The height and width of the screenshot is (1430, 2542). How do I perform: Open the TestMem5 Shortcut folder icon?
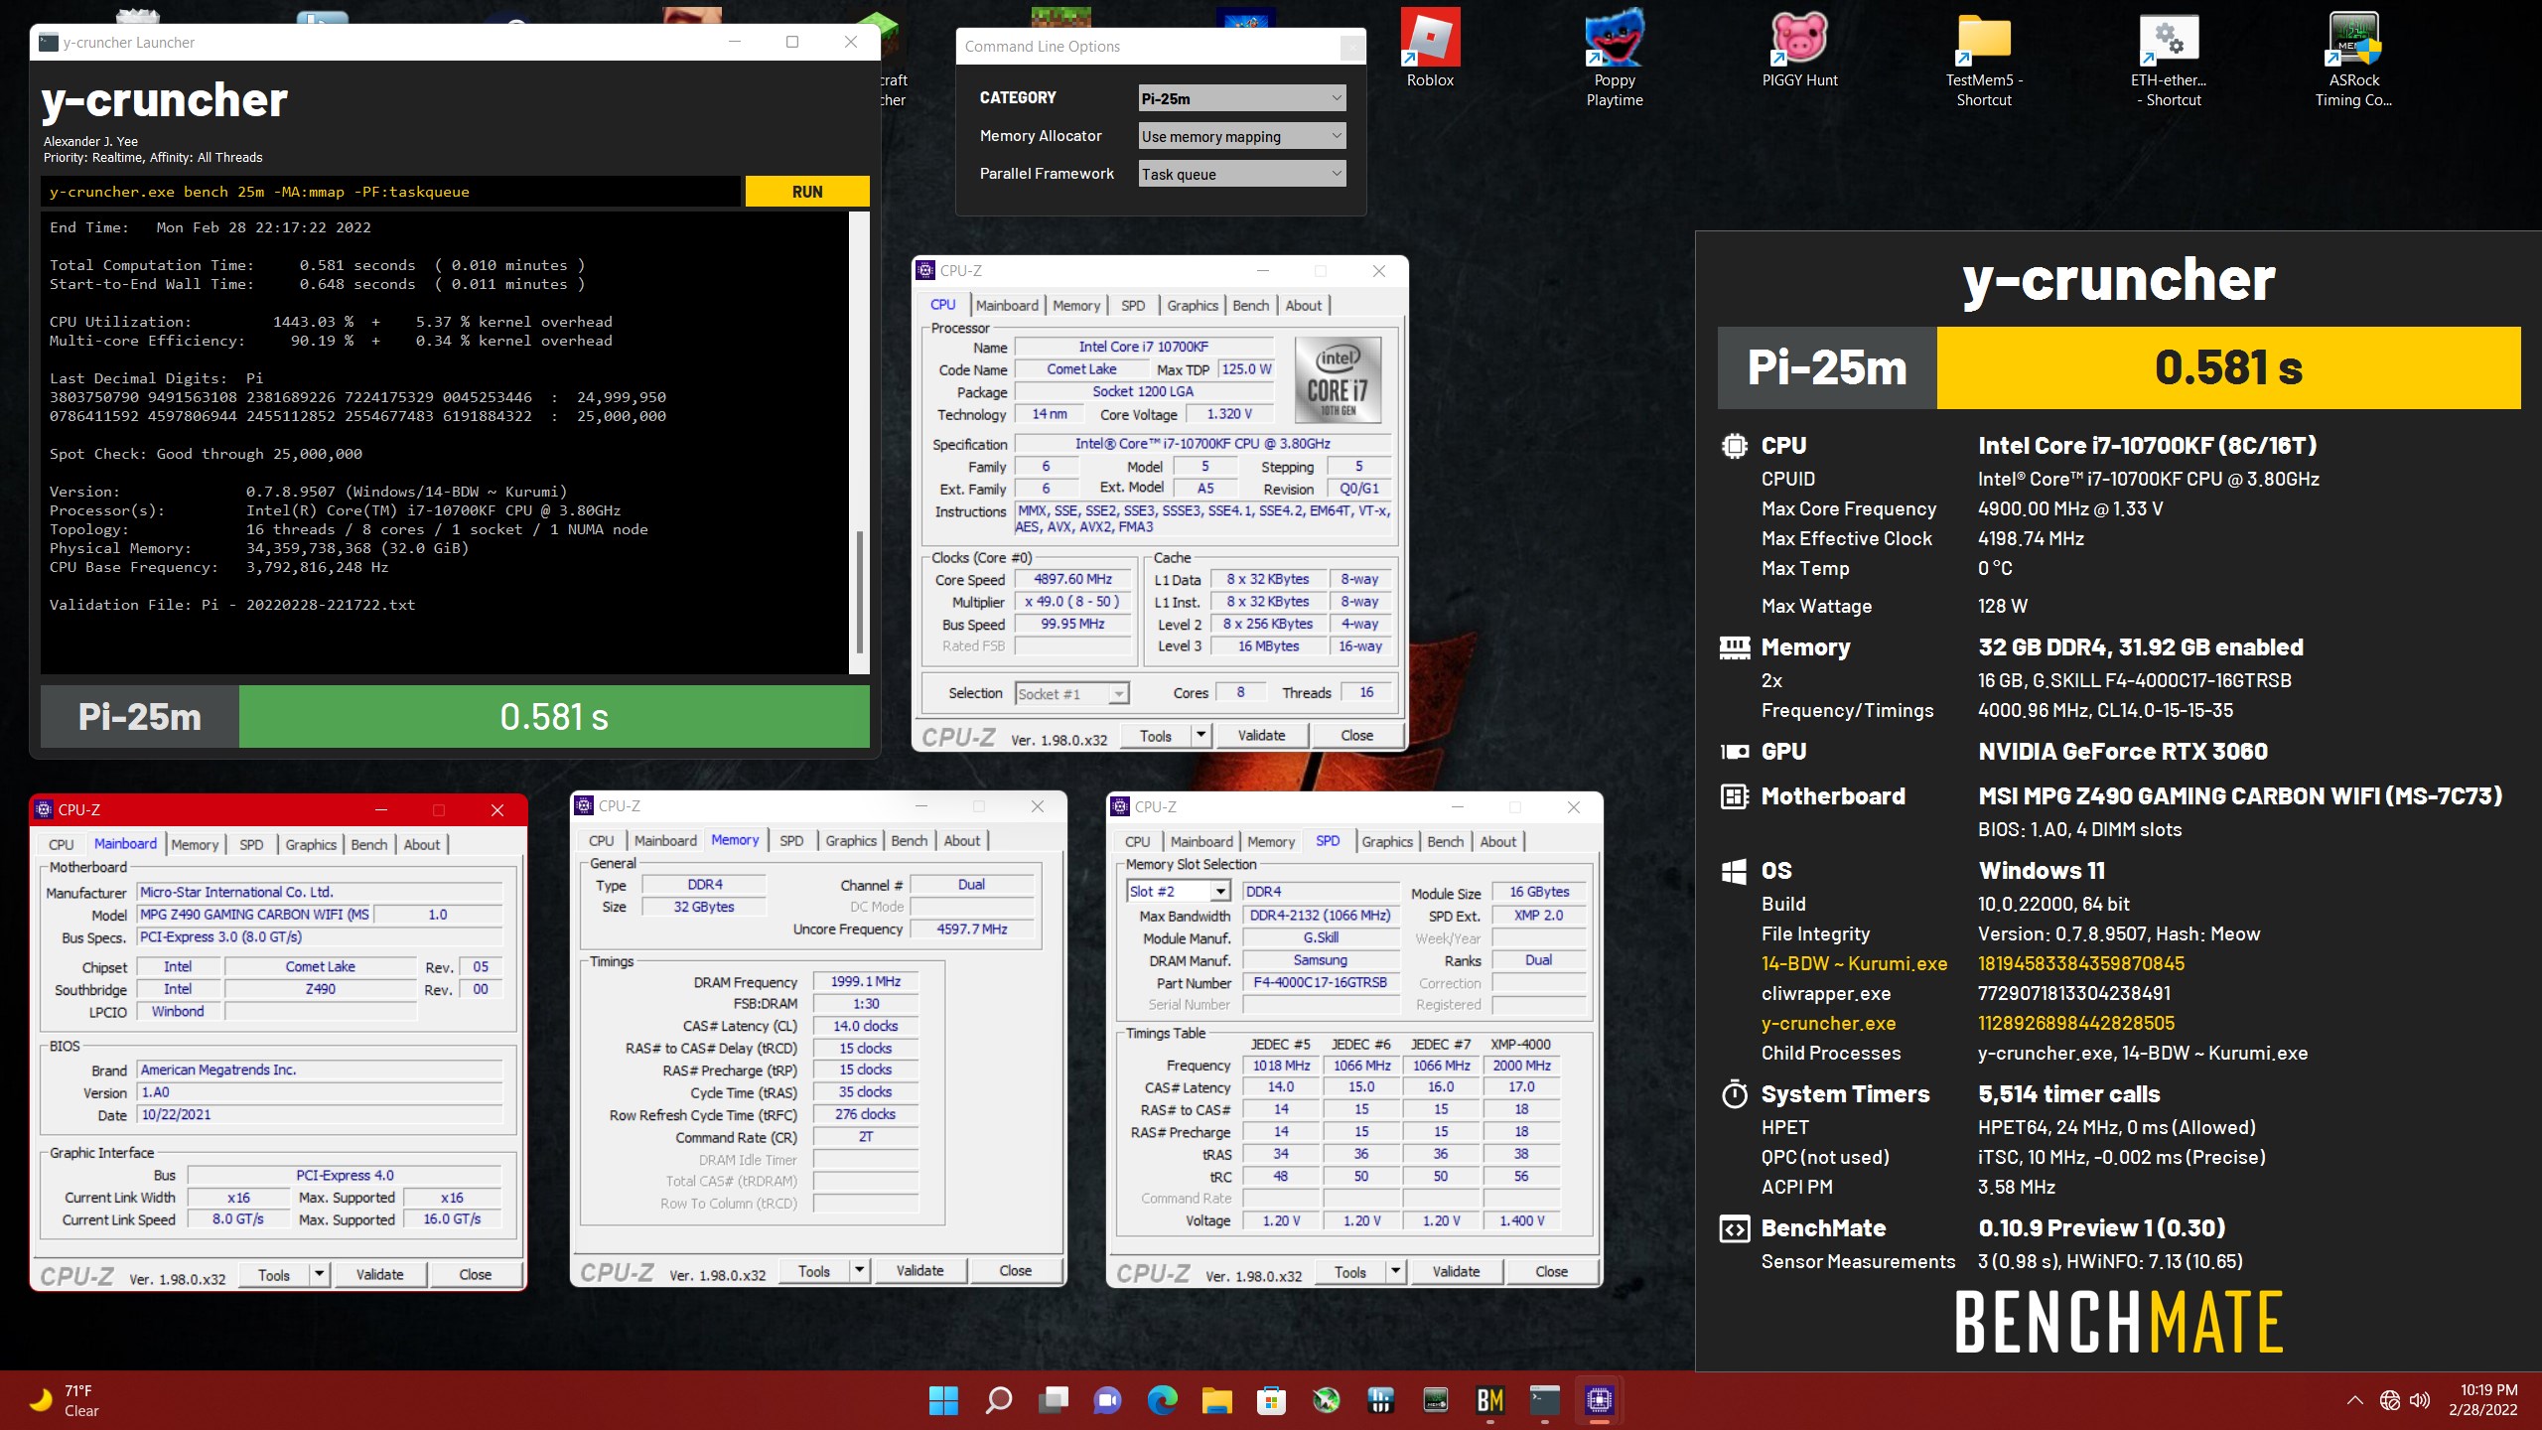click(1984, 58)
